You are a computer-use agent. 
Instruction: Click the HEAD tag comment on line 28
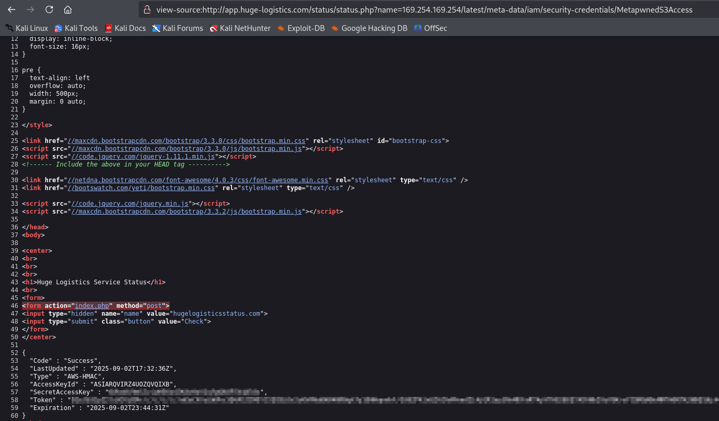coord(126,164)
